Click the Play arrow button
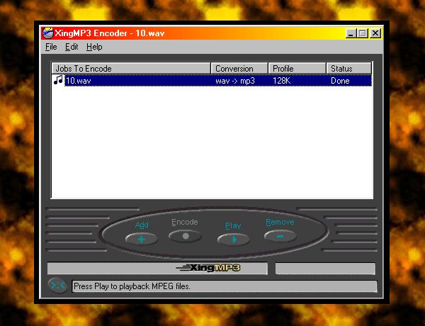425x326 pixels. (x=233, y=239)
